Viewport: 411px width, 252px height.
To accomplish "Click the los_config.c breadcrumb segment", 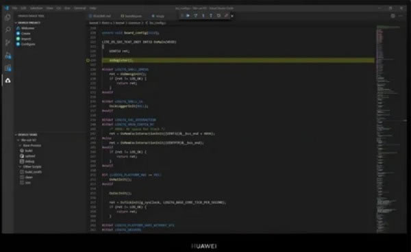I will tap(156, 23).
